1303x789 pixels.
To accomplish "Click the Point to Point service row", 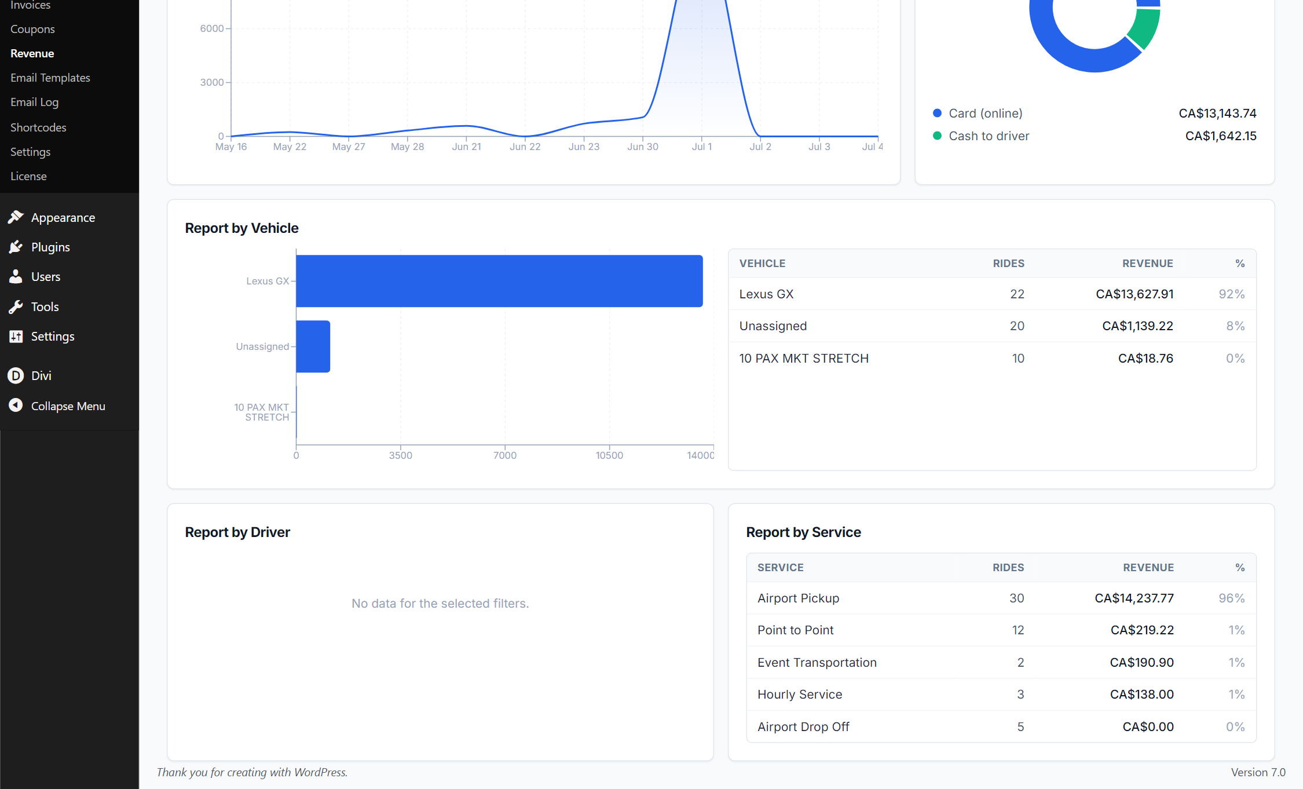I will (x=1001, y=630).
